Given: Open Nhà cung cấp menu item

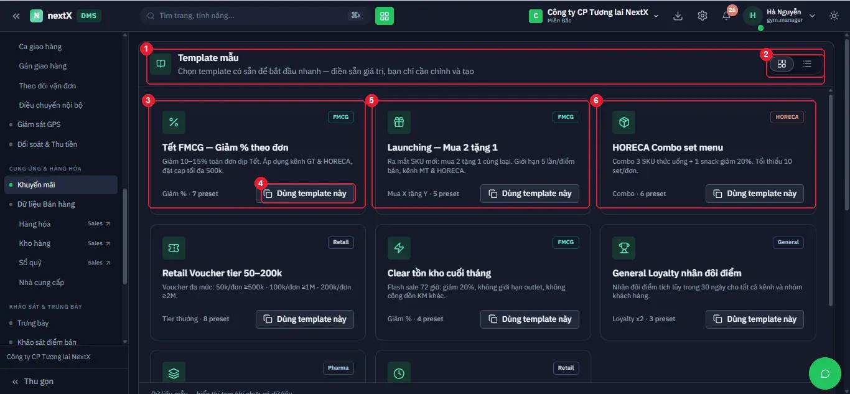Looking at the screenshot, I should 42,283.
